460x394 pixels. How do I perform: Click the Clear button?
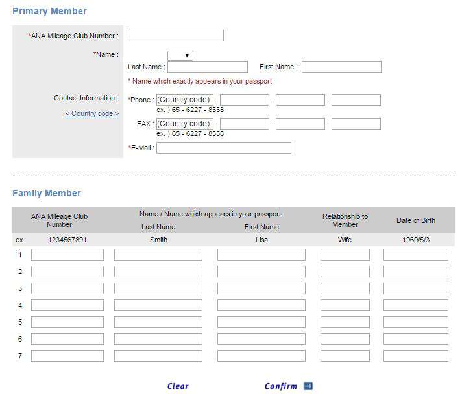point(178,386)
